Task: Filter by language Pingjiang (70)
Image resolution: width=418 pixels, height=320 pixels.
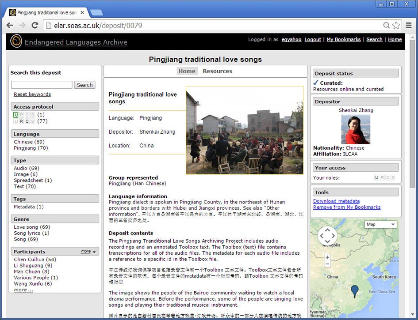Action: coord(31,148)
